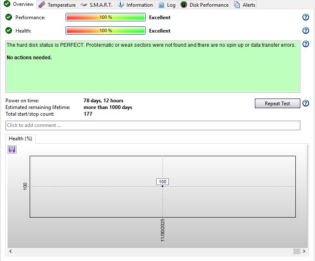
Task: Click the Health 100% progress bar
Action: pos(106,31)
